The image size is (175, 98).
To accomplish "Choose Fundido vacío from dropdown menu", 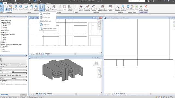I will [48, 17].
